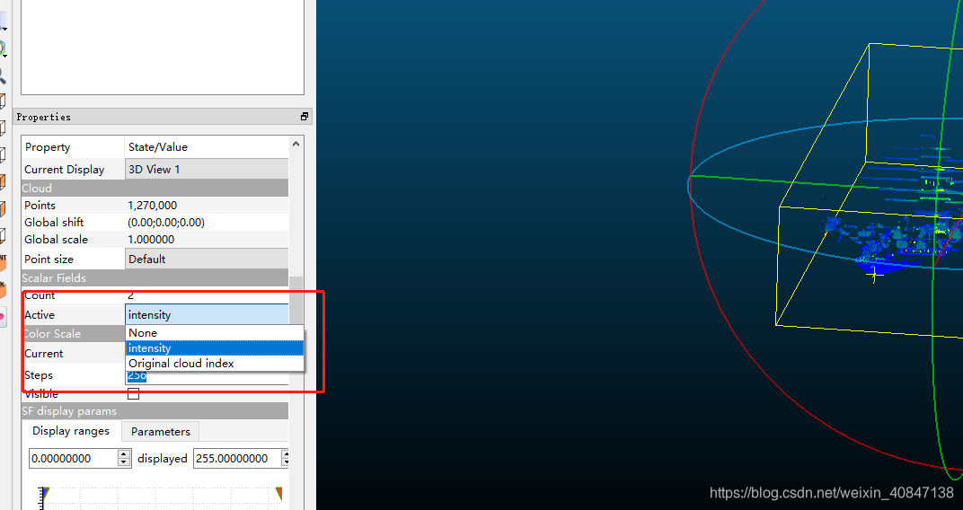Click the 'Property' column header
Viewport: 963px width, 510px height.
point(73,147)
